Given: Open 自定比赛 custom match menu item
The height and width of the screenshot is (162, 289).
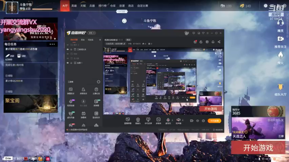Looking at the screenshot, I should point(142,6).
